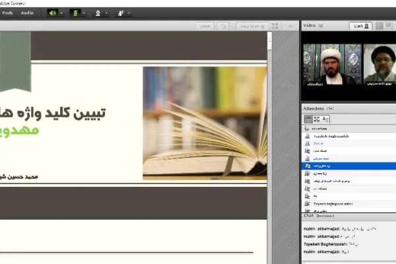This screenshot has height=264, width=396.
Task: Switch Video pod to filmstrip layout icon
Action: pyautogui.click(x=389, y=26)
